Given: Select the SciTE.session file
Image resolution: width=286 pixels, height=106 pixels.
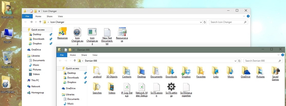Looking at the screenshot, I should (x=156, y=90).
